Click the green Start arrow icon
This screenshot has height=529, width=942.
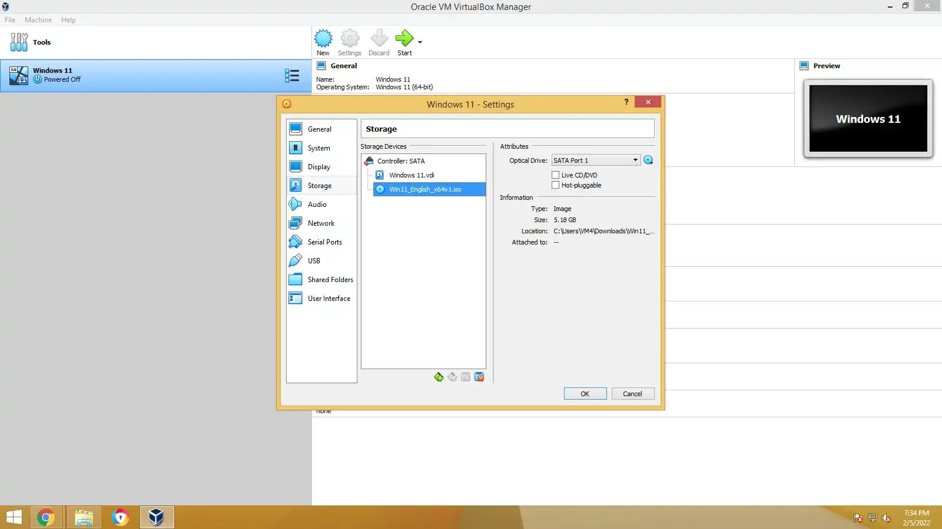pos(404,39)
